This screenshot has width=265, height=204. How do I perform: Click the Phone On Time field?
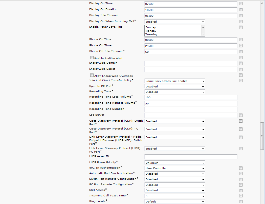(x=191, y=40)
